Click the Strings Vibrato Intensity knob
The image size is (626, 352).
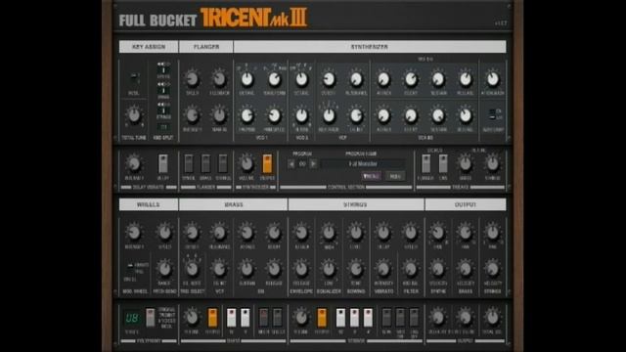tap(383, 269)
